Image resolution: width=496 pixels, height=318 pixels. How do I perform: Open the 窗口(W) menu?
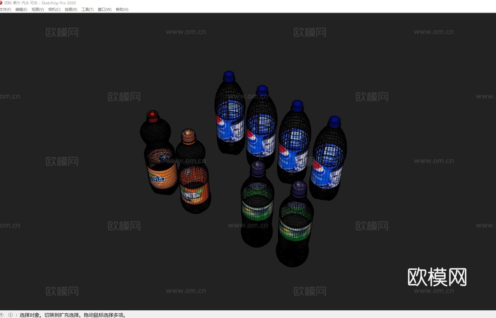(x=104, y=10)
